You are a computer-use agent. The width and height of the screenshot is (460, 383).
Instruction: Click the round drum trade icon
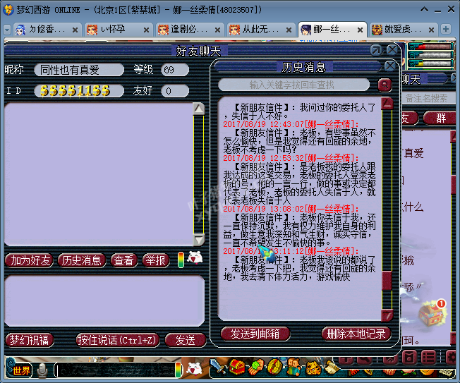[274, 367]
